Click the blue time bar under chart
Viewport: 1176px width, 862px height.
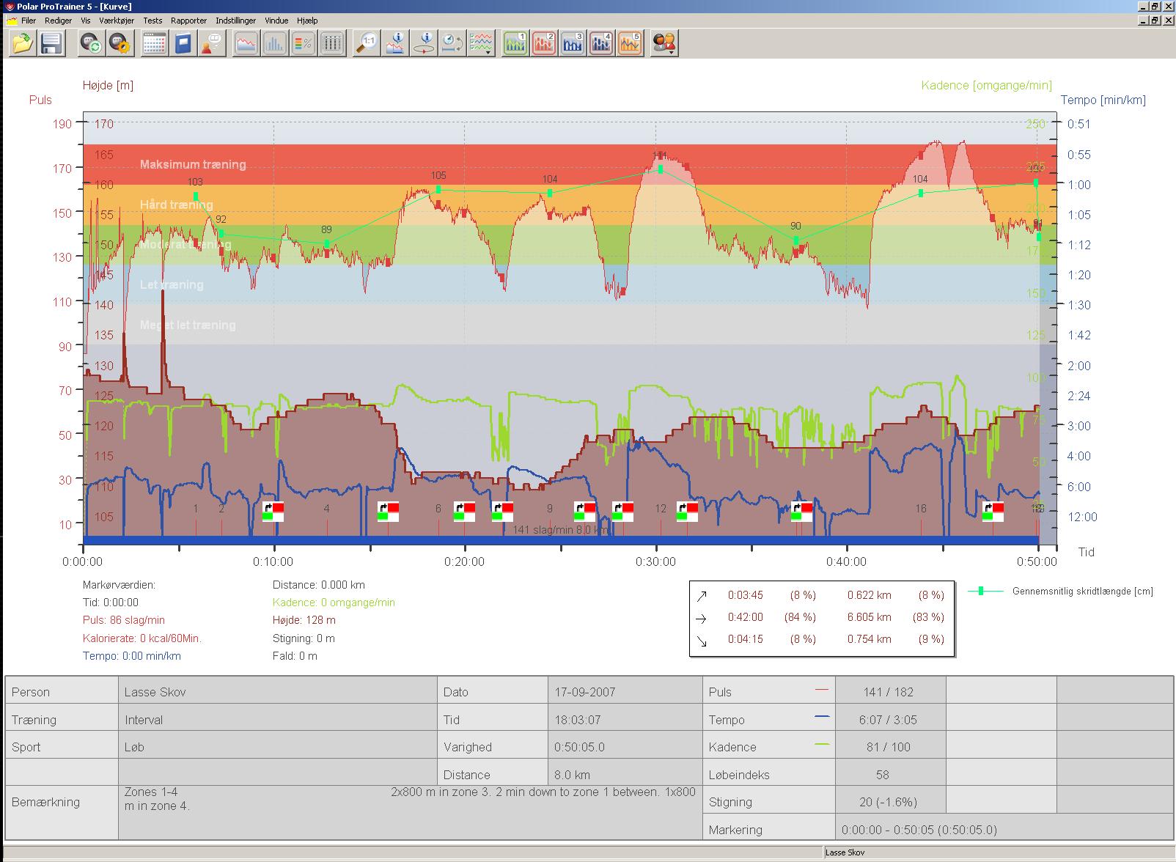561,541
